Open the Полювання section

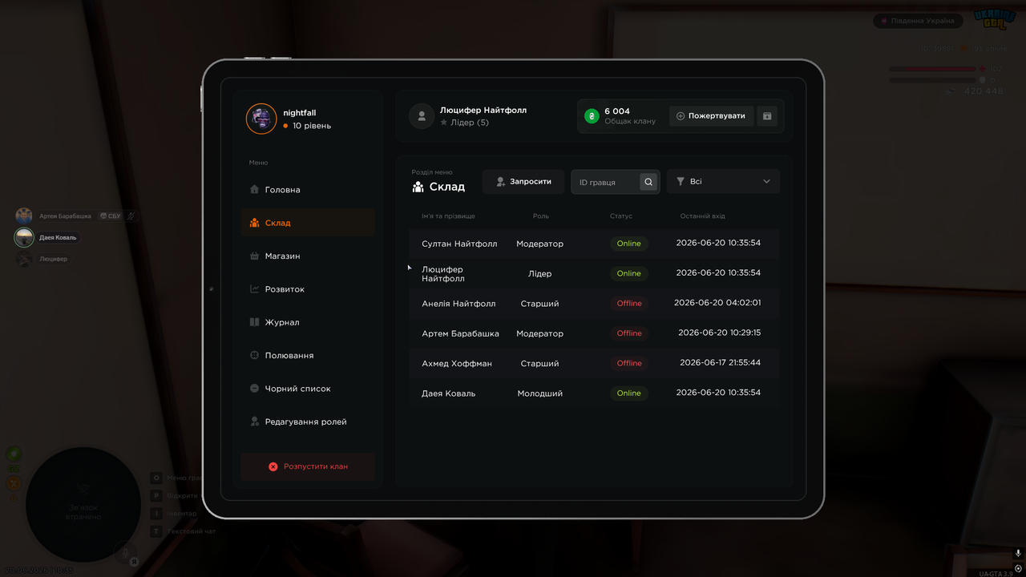tap(308, 355)
